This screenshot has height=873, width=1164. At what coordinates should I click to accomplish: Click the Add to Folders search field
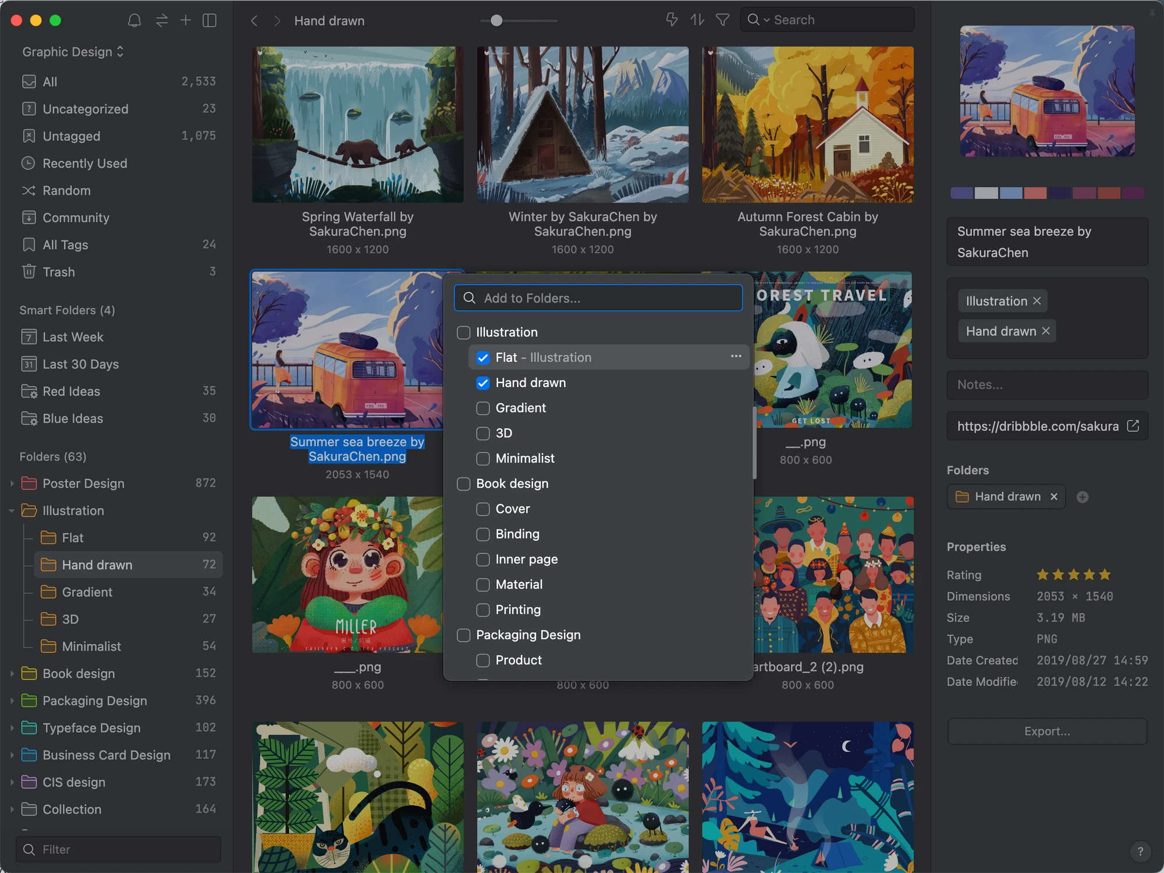(x=598, y=297)
